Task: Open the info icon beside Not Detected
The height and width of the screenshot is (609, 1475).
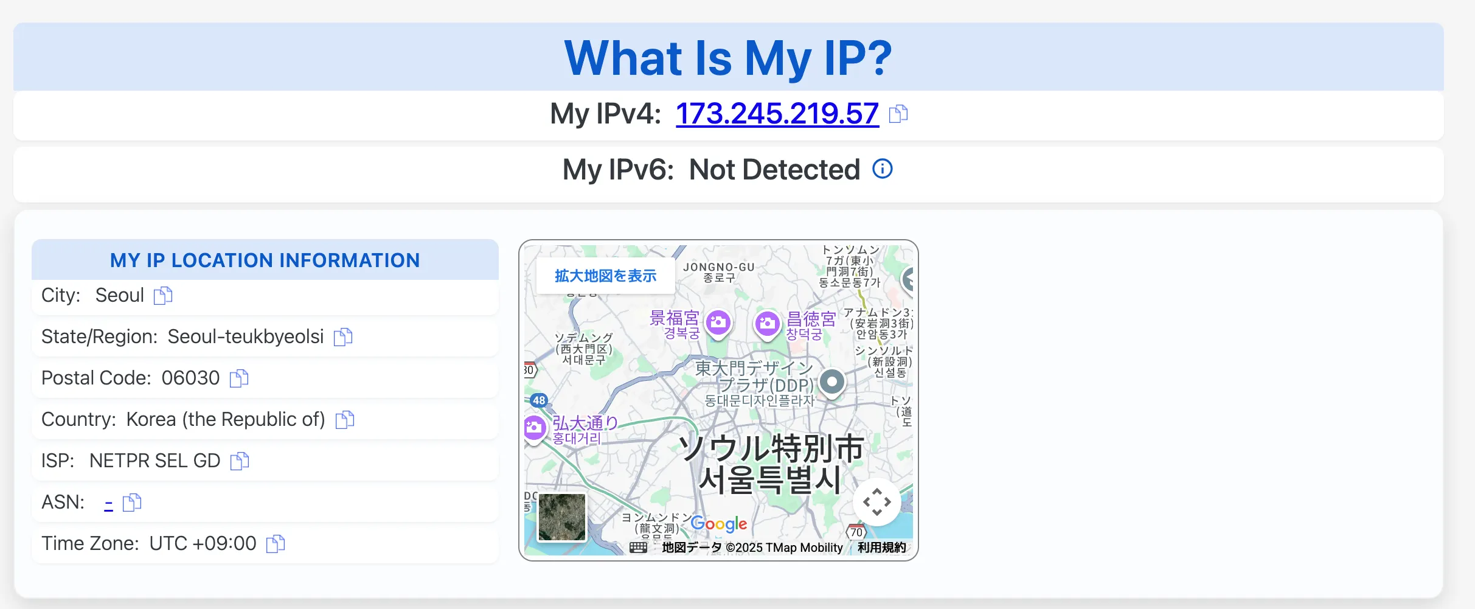Action: [882, 169]
